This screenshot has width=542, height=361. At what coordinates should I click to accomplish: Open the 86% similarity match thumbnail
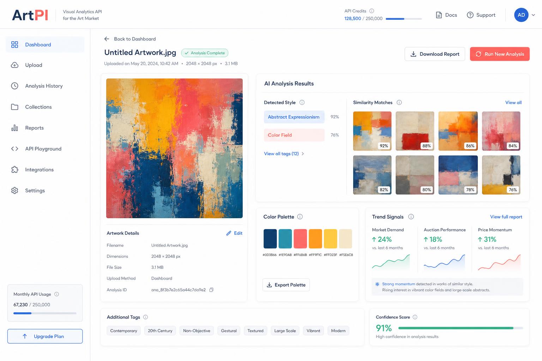point(458,131)
